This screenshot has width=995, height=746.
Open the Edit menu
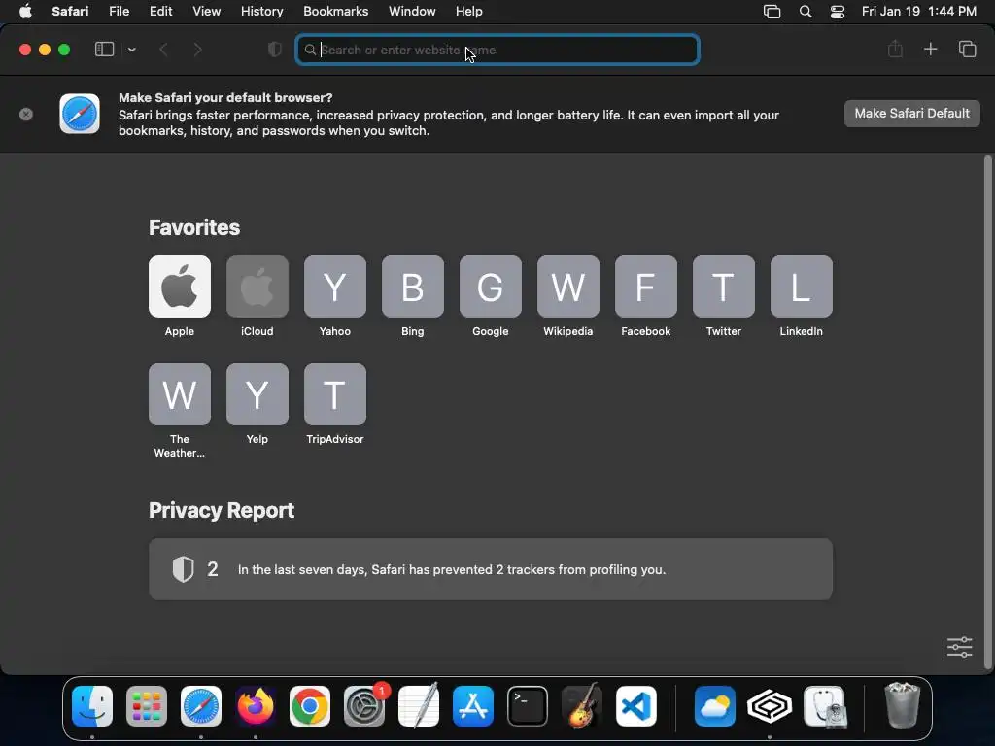[x=160, y=11]
